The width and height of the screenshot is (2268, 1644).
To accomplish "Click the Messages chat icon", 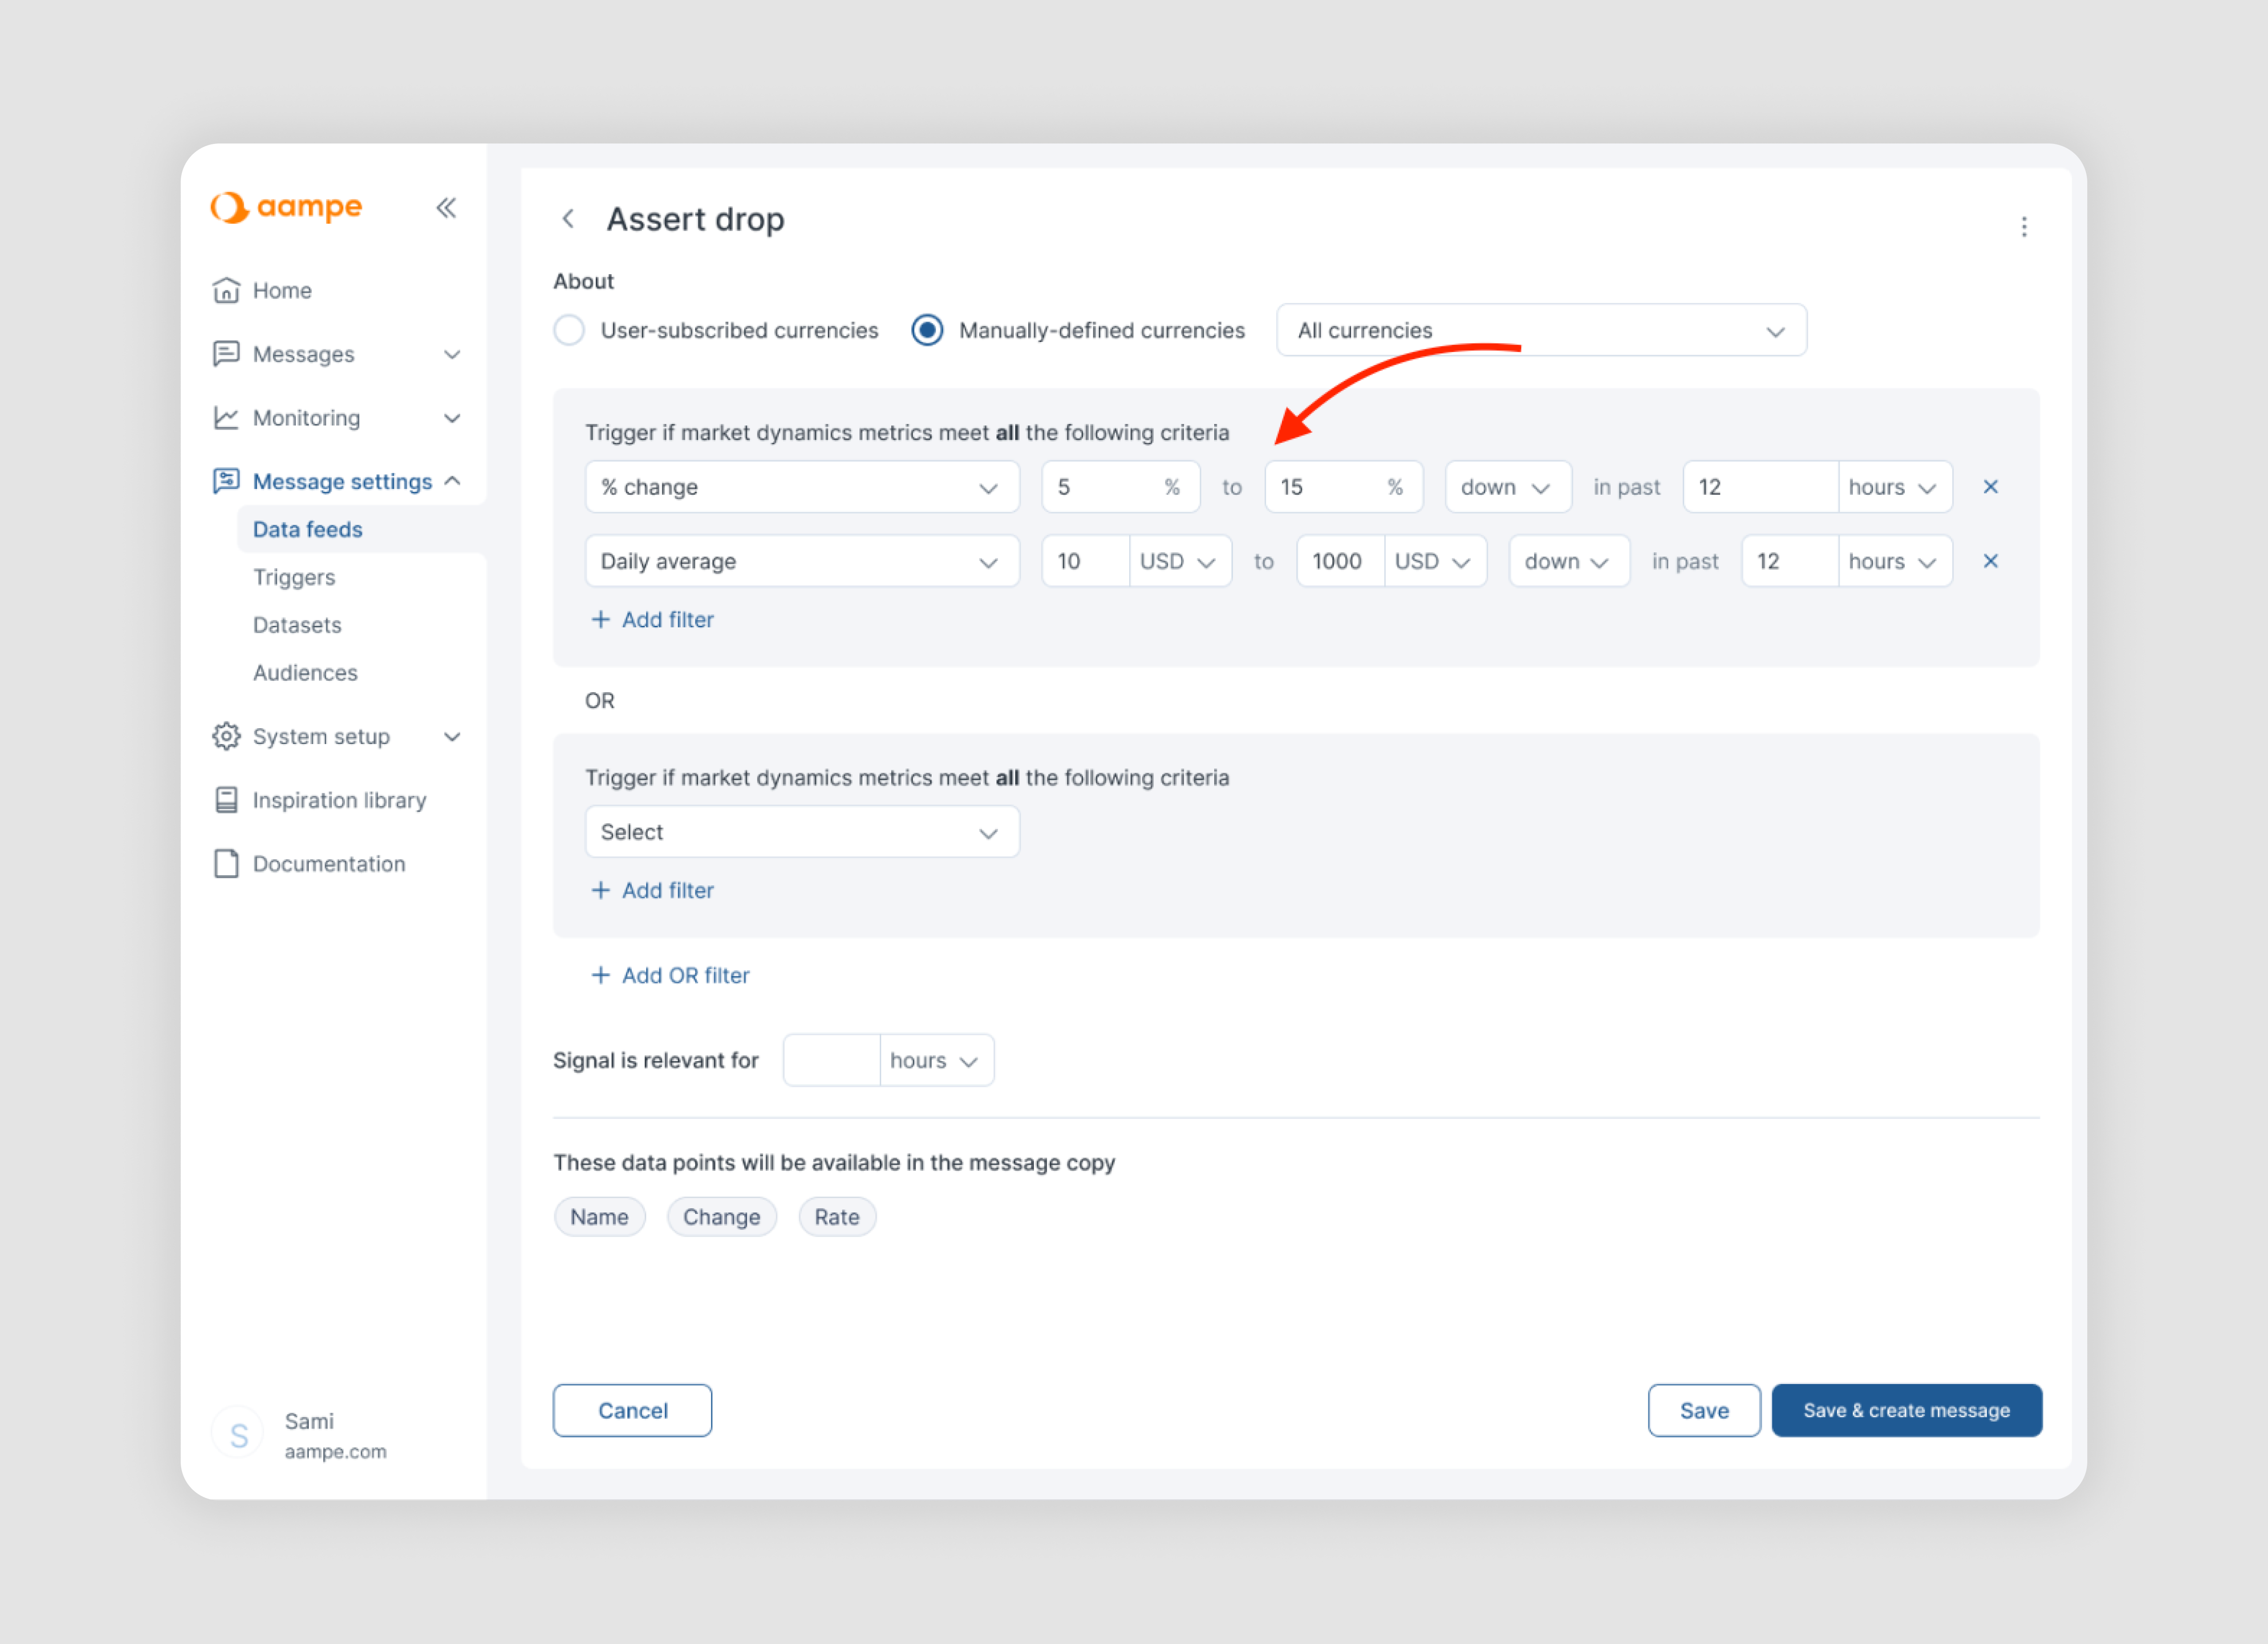I will coord(227,354).
